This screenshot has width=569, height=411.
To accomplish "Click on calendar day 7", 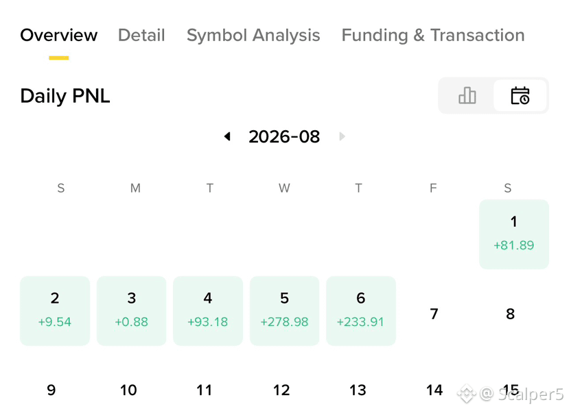I will pos(434,314).
